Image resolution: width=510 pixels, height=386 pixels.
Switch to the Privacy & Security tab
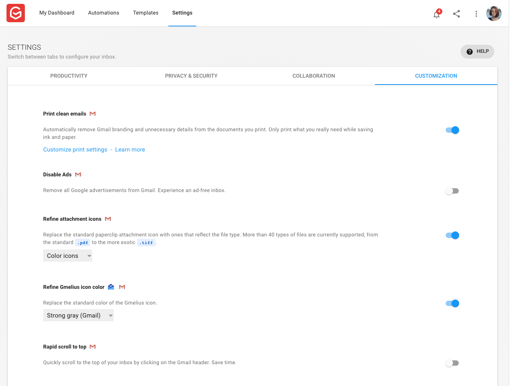[191, 76]
